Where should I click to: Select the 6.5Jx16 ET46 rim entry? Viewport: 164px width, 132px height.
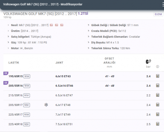tap(64, 86)
